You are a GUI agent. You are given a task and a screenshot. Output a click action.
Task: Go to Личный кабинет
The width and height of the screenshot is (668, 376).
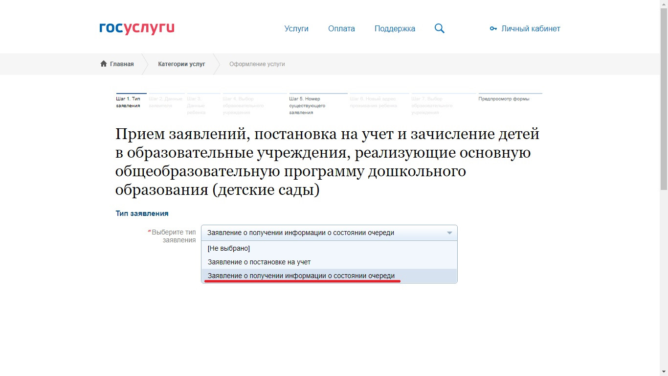point(531,28)
